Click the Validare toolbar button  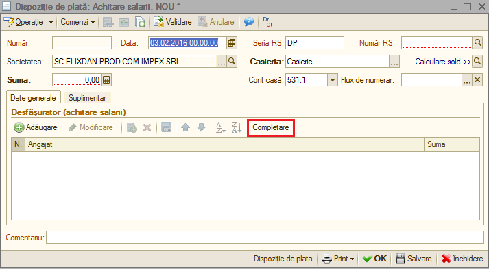coord(172,22)
